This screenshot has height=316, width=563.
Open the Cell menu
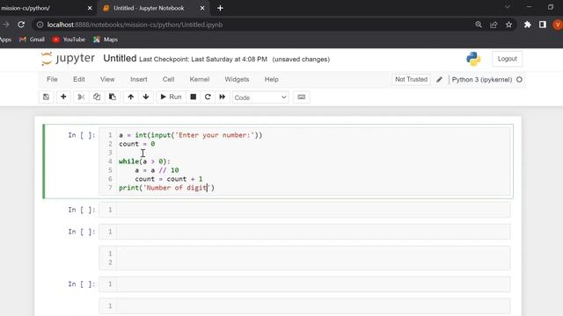pyautogui.click(x=168, y=79)
